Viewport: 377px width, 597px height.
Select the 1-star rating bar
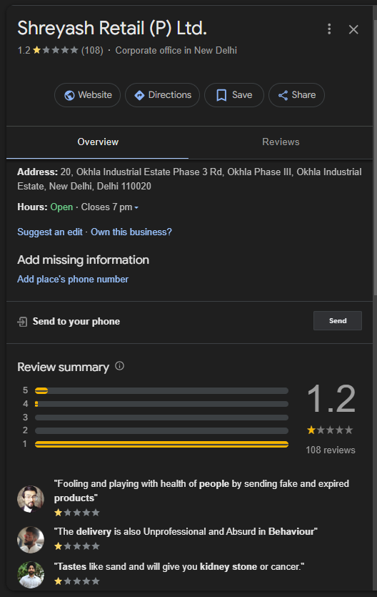[161, 444]
